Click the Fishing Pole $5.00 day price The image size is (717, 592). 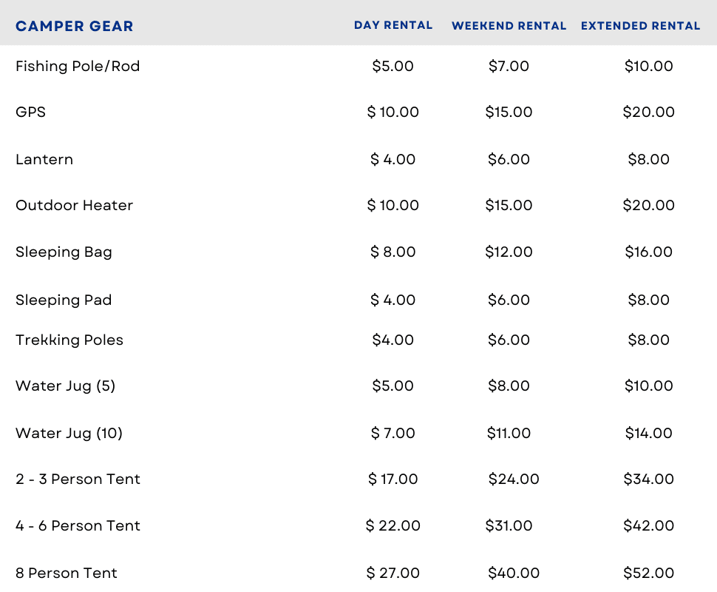[x=393, y=66]
